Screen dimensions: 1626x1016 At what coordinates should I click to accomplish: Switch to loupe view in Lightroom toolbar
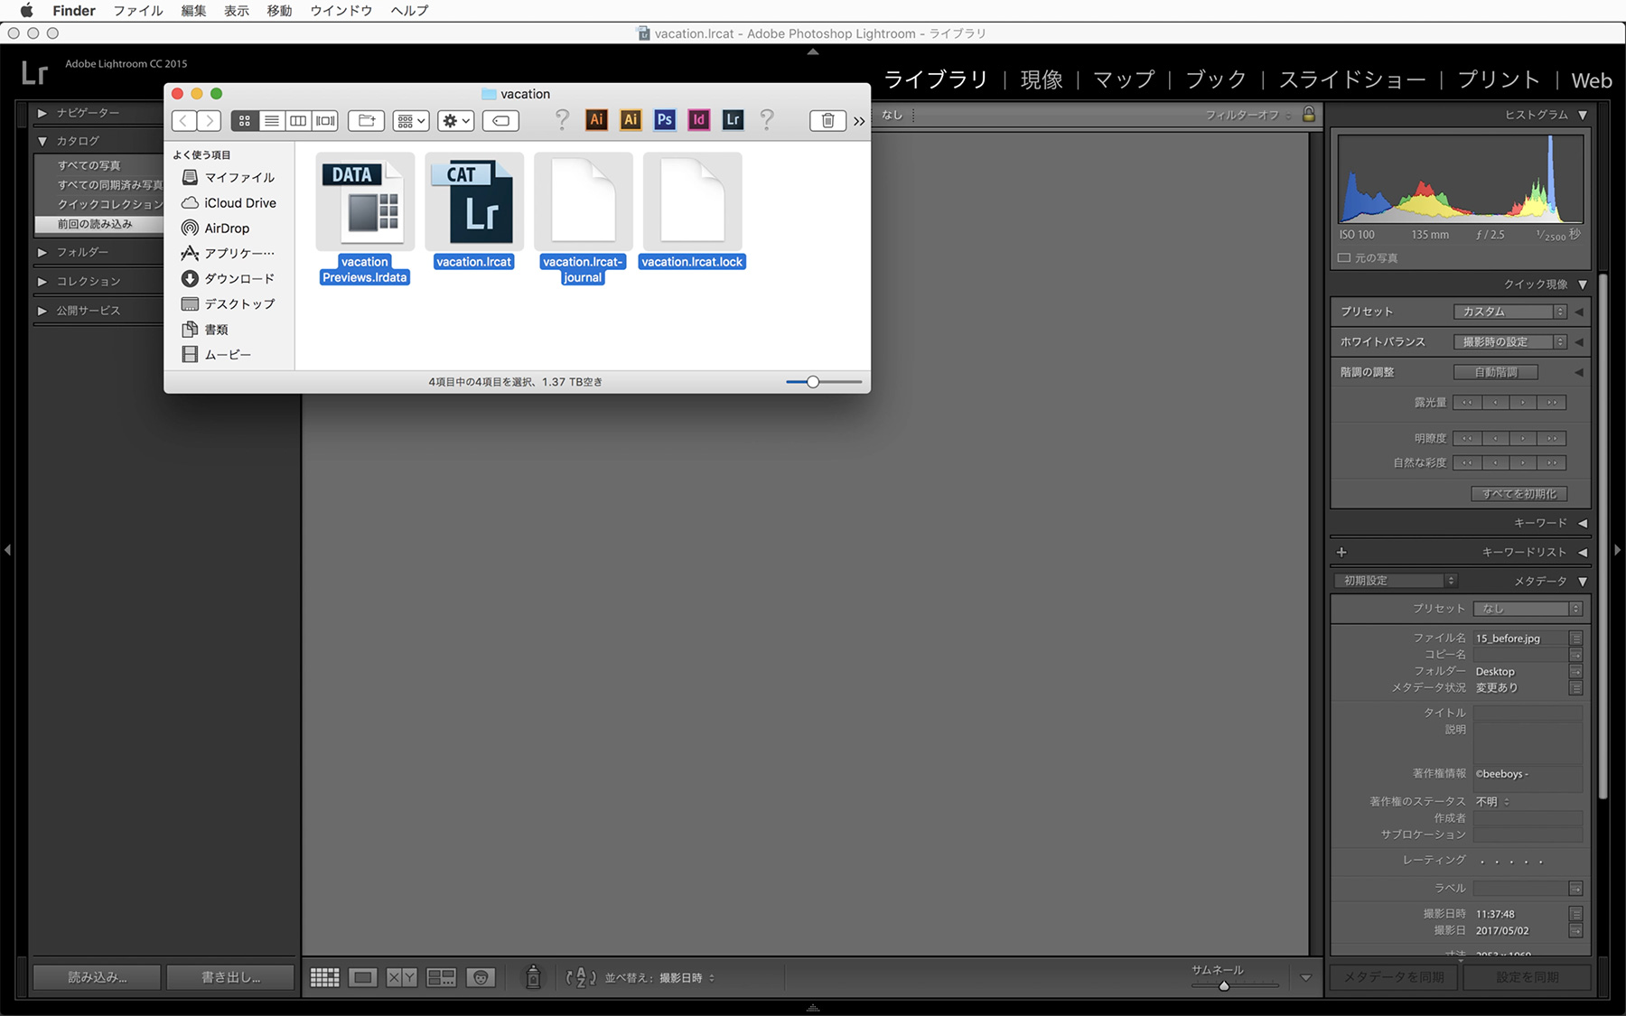tap(363, 977)
